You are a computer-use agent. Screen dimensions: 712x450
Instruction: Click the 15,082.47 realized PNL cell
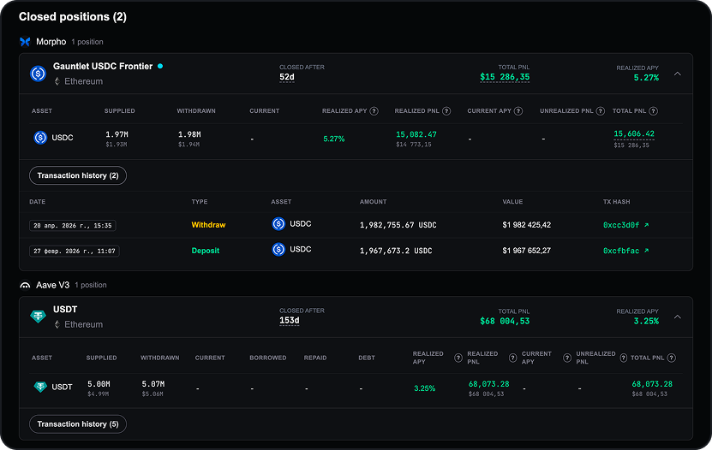(416, 134)
